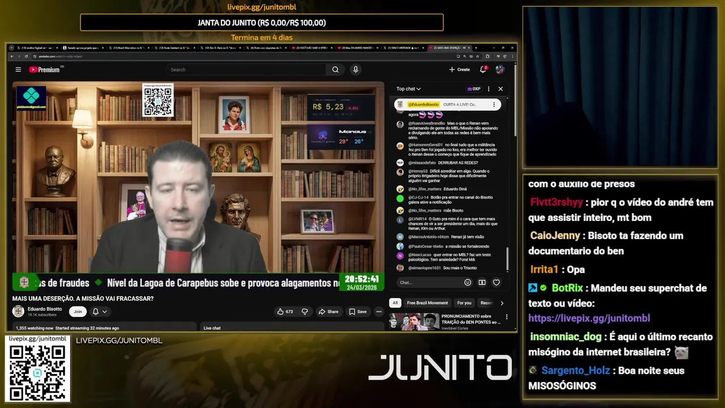725x408 pixels.
Task: Click the Create button
Action: (x=459, y=70)
